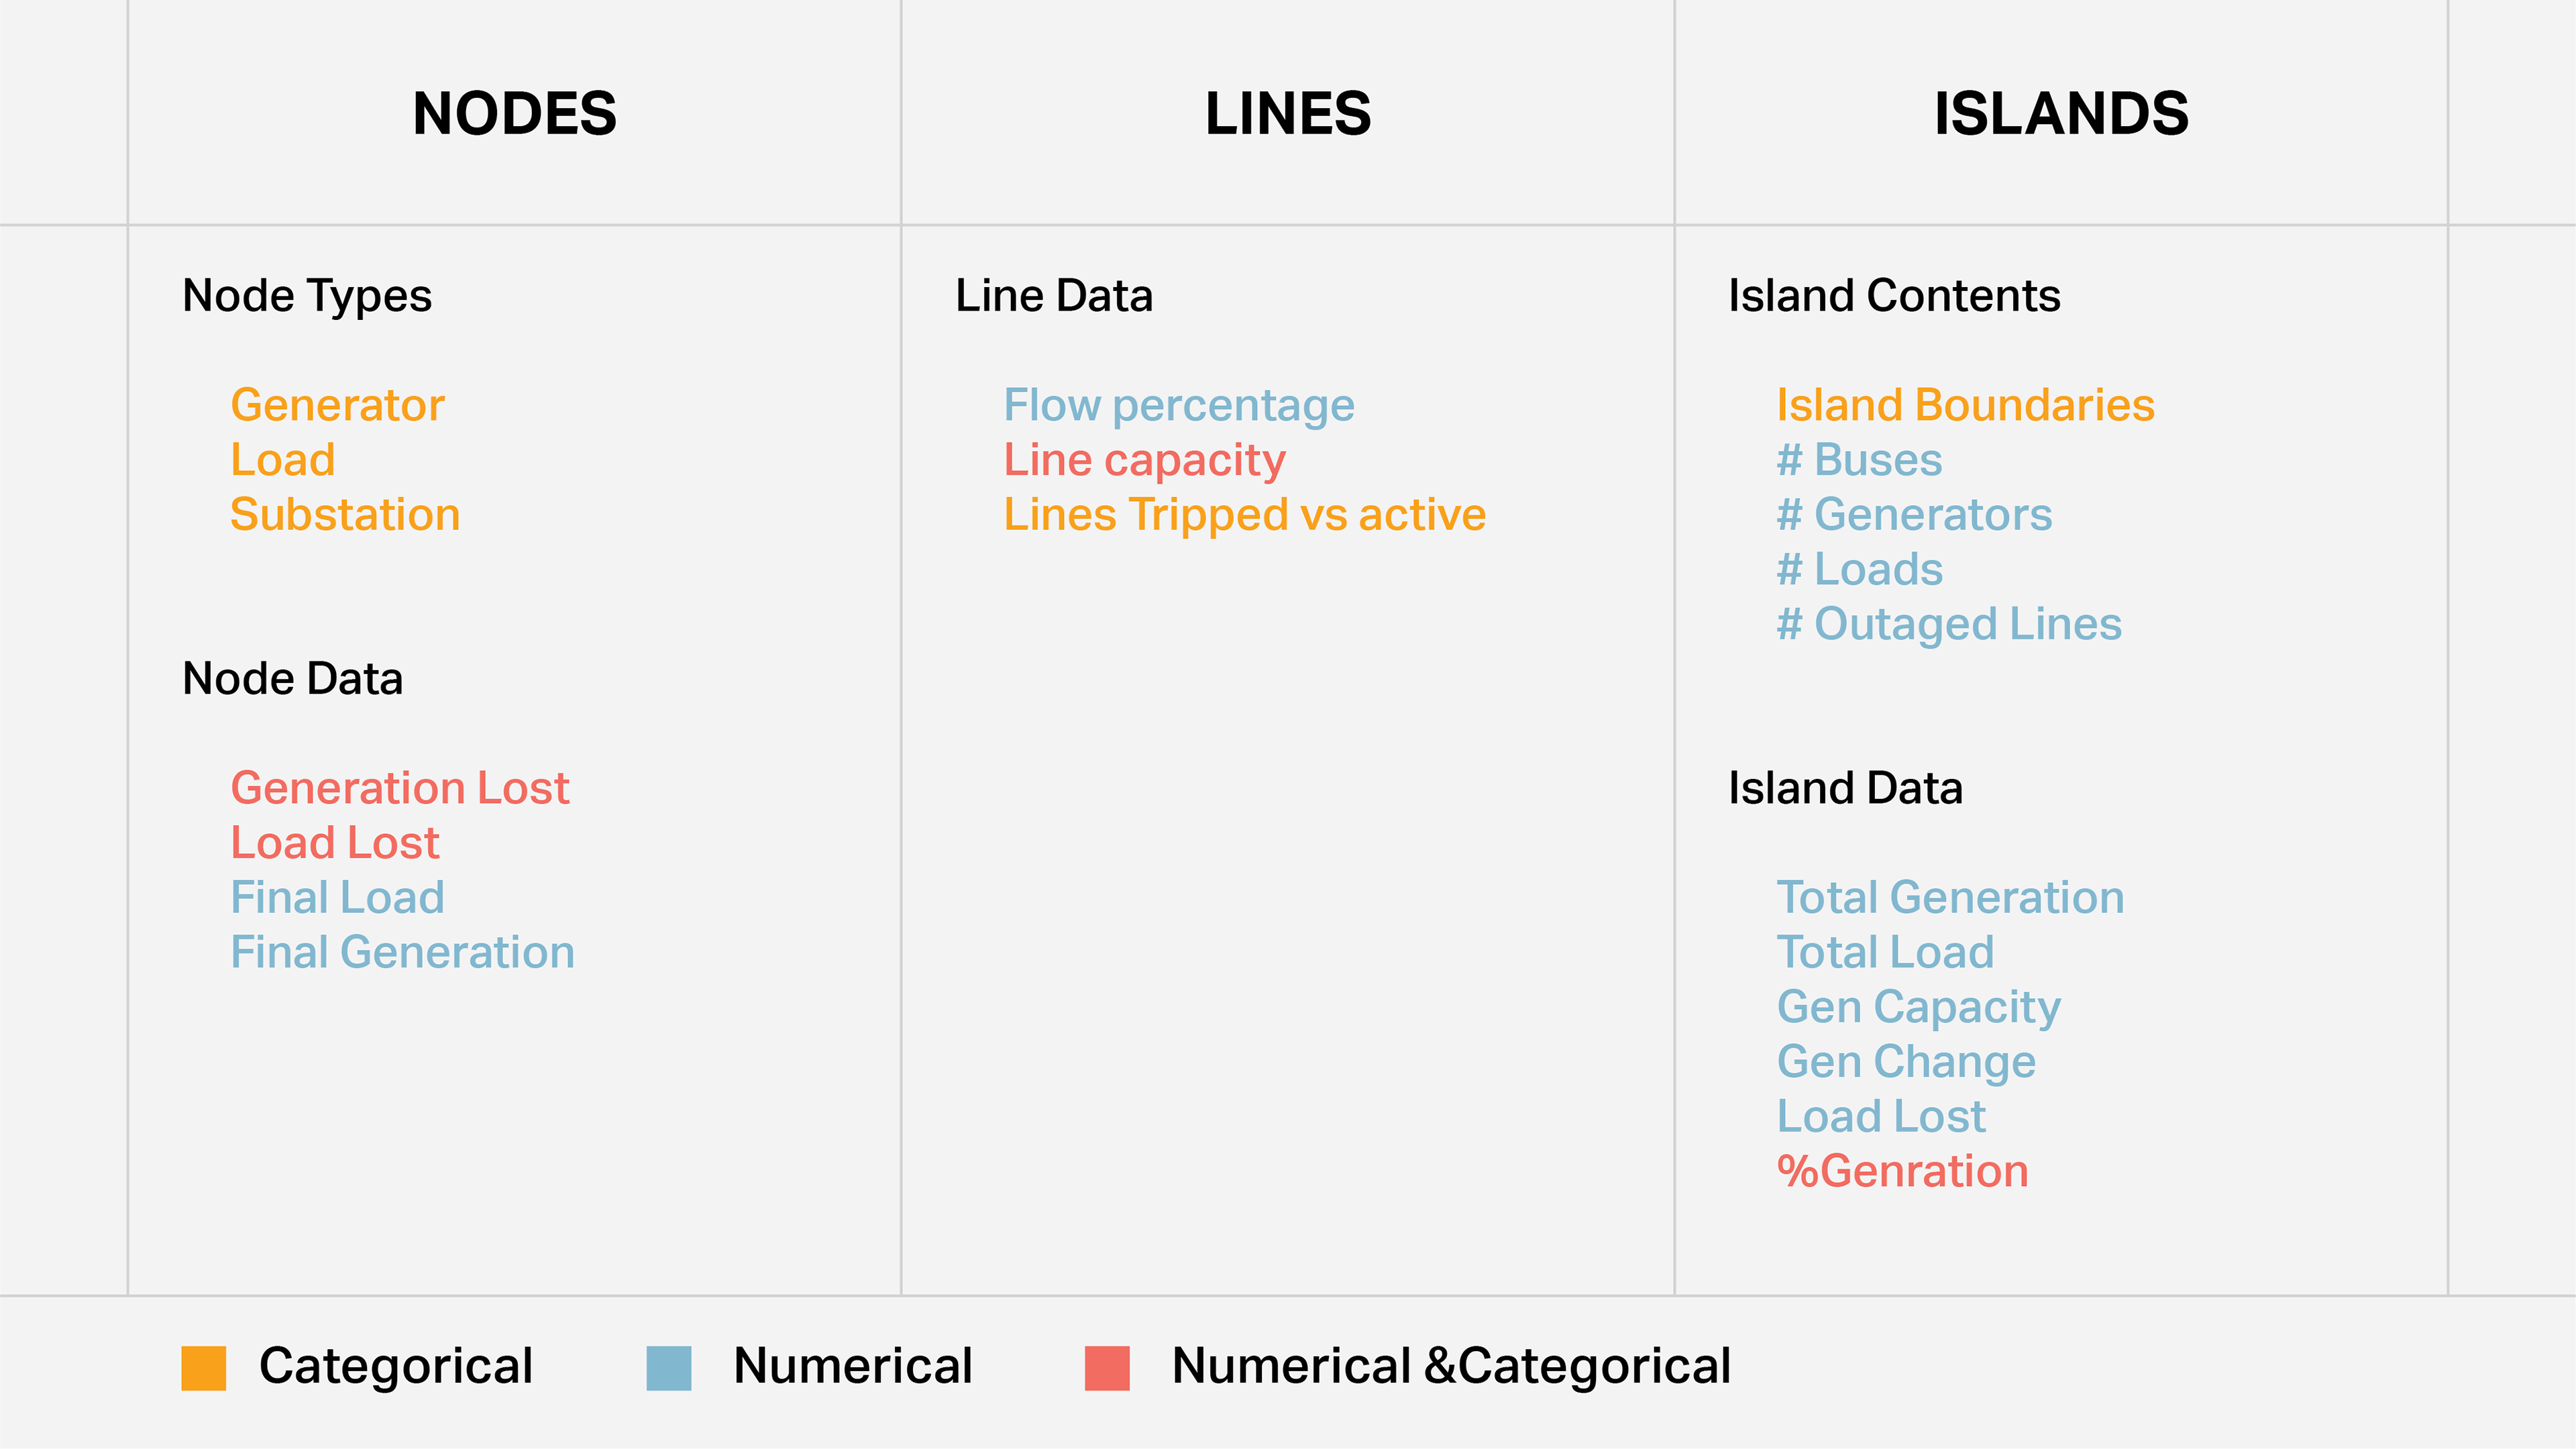Choose Generation Lost under Node Data

point(400,789)
